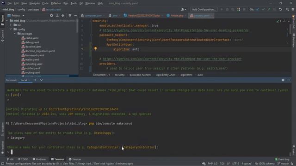Open the terminal tabs dropdown chevron

point(41,80)
